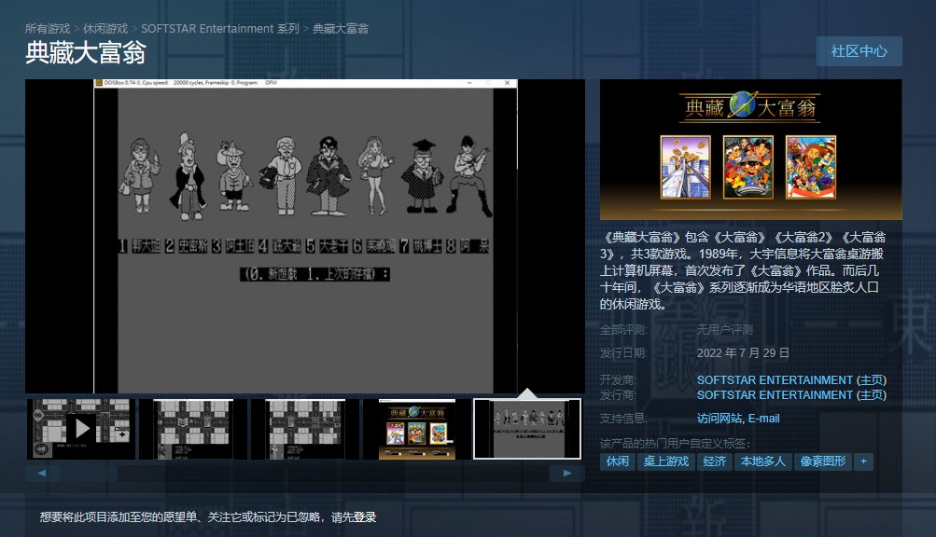The width and height of the screenshot is (936, 537).
Task: Open the 社区中心 community hub button
Action: coord(859,51)
